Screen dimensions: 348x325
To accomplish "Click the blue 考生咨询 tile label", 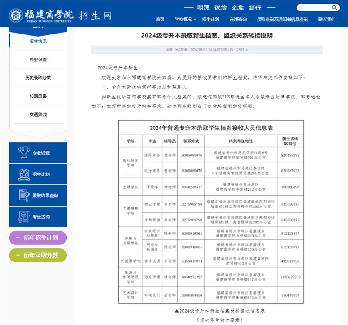I will pyautogui.click(x=41, y=217).
